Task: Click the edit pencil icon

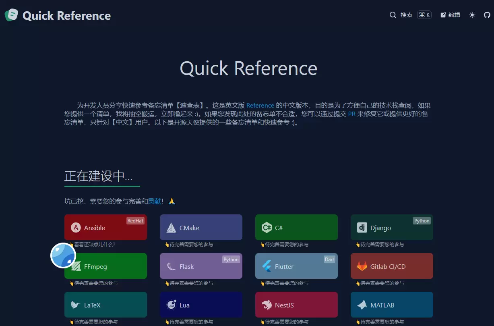Action: click(443, 15)
